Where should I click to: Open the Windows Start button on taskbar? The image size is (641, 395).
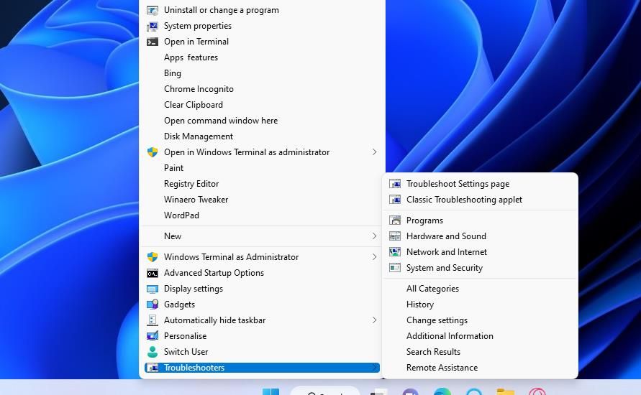(x=271, y=391)
